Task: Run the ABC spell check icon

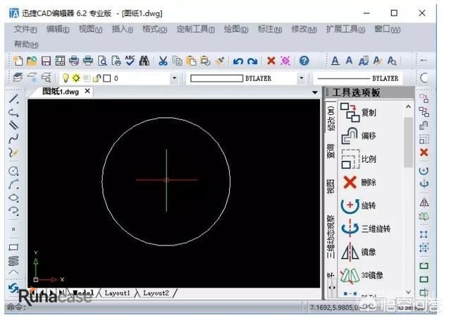Action: [130, 60]
